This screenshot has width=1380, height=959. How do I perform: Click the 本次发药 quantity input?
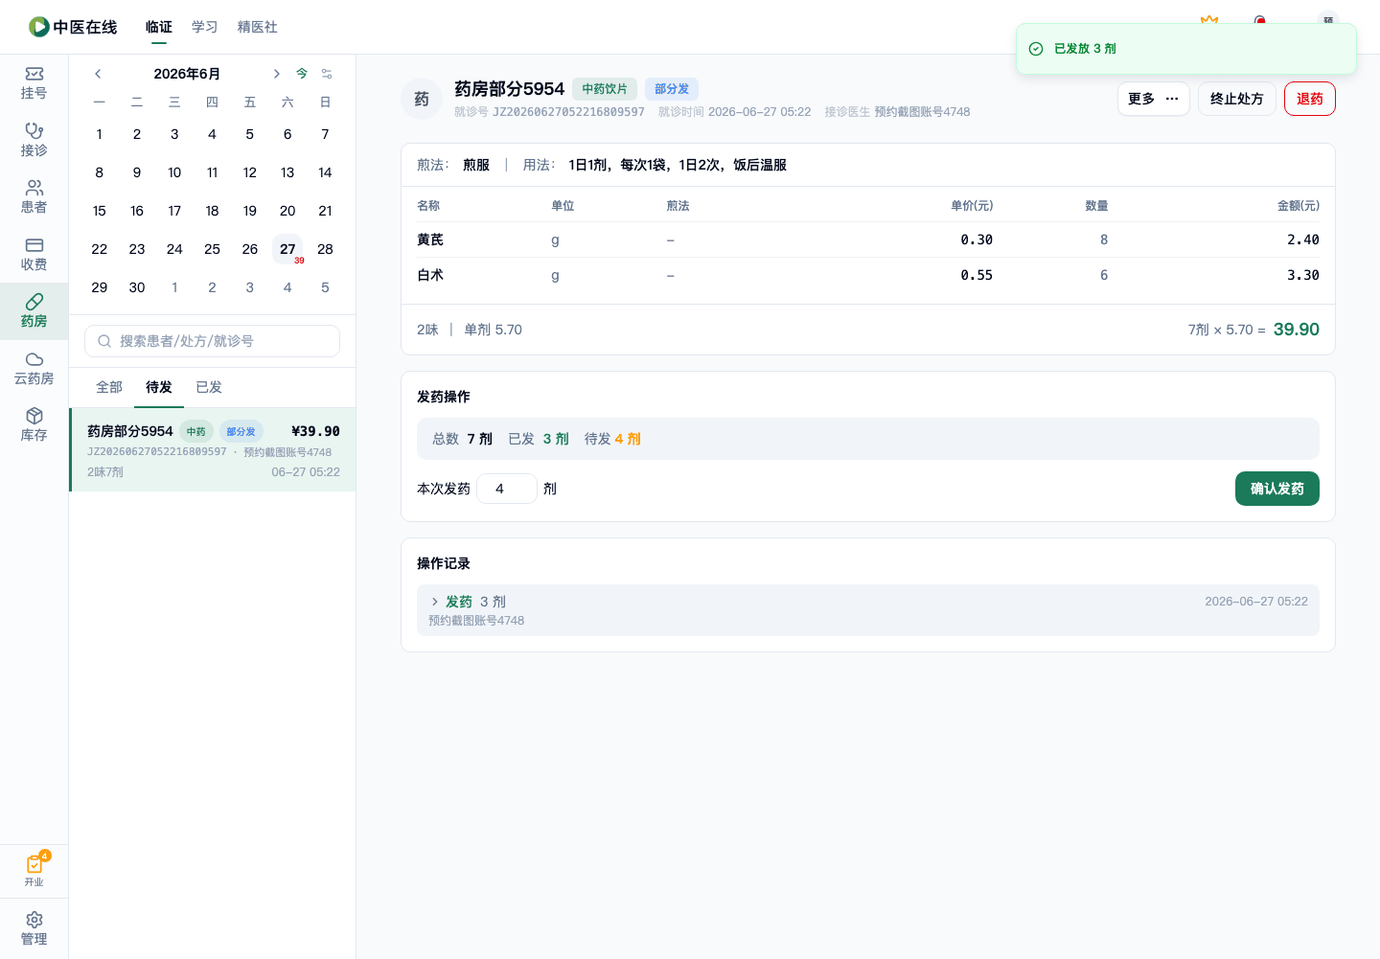(x=507, y=489)
